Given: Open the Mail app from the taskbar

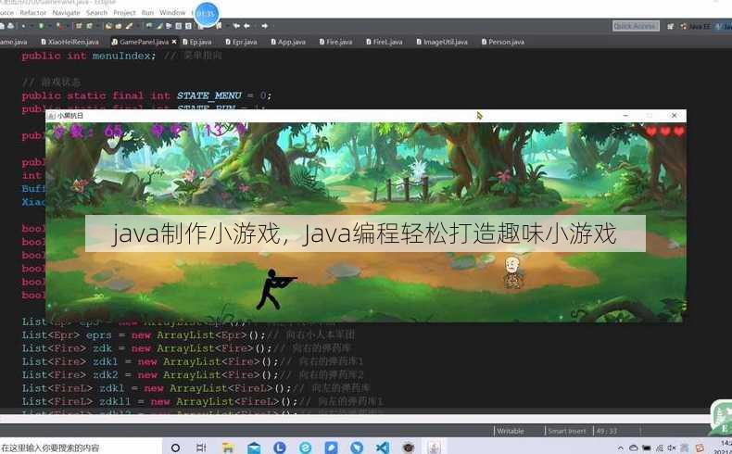Looking at the screenshot, I should (x=254, y=448).
